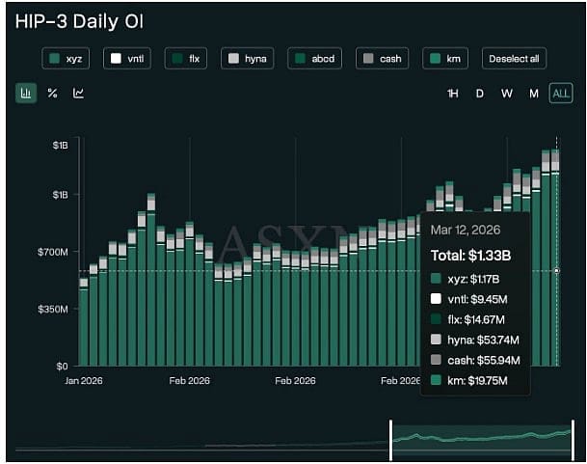Click the crosshair marker on last bar

557,270
